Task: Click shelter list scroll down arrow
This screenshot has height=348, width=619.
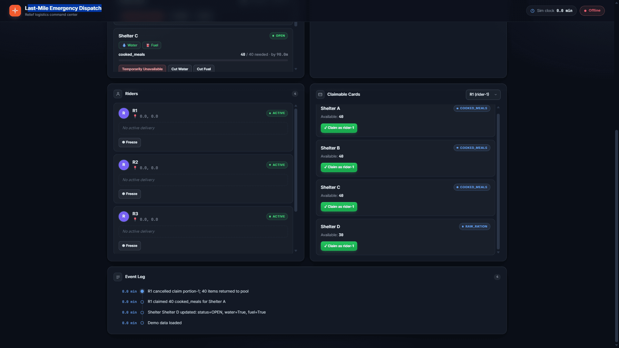Action: (296, 69)
